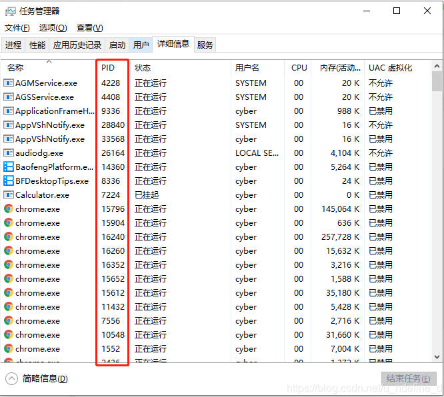The image size is (444, 397).
Task: Select the AGSService.exe row name
Action: (x=45, y=97)
